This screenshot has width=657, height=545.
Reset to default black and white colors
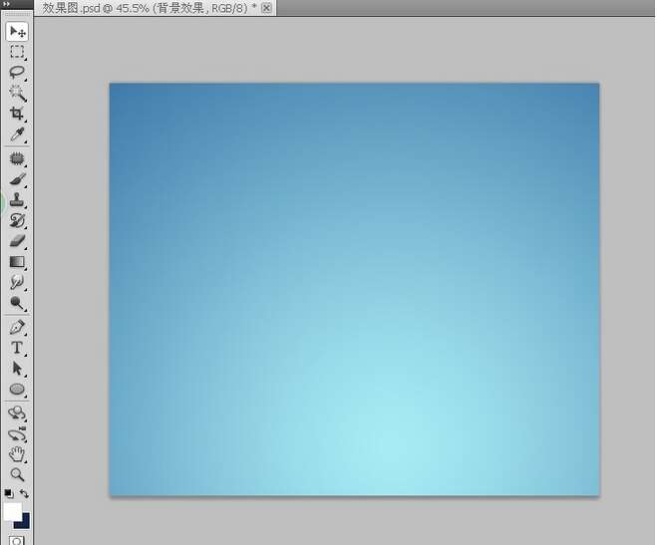click(8, 493)
